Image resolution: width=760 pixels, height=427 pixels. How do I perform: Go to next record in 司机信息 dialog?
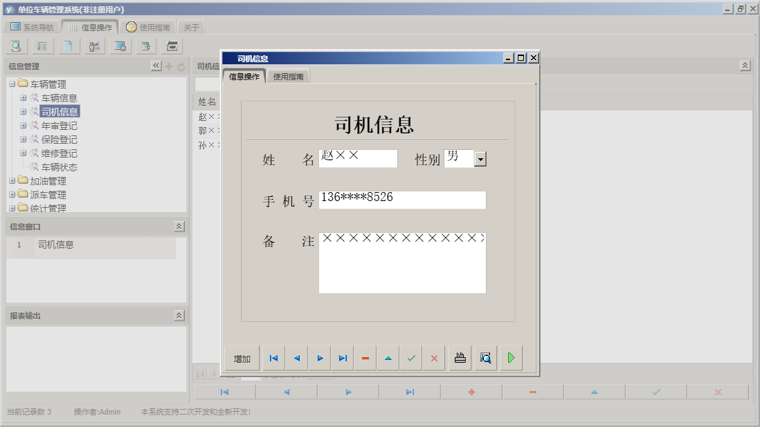pos(320,359)
